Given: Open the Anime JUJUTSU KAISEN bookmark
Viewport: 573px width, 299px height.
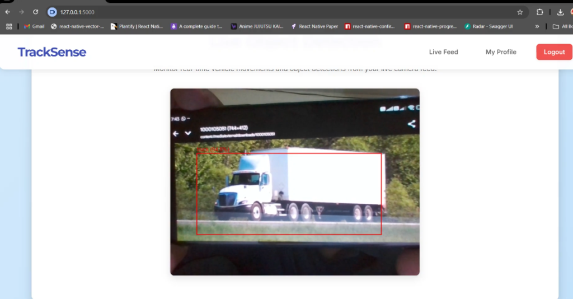Looking at the screenshot, I should click(257, 26).
